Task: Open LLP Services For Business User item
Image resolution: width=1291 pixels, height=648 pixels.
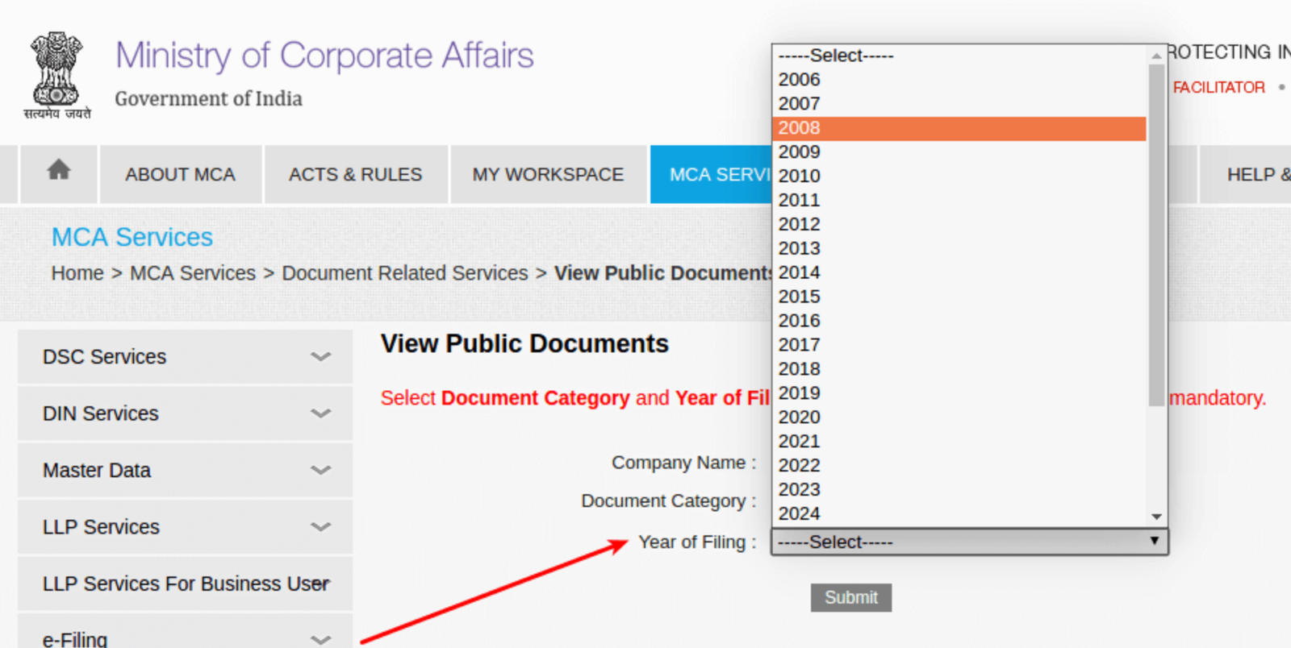Action: click(x=185, y=584)
